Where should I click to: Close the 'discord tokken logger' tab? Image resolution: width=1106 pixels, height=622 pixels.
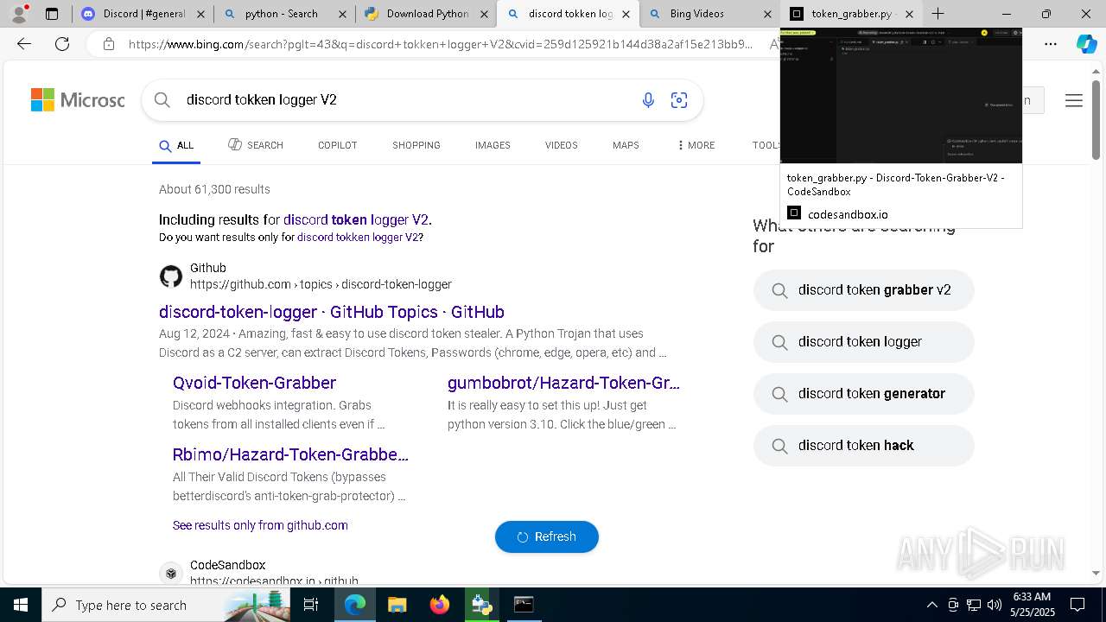[626, 14]
